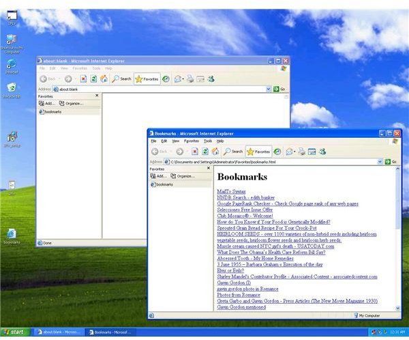Open Sprouted Grain Bread Recipe link
The width and height of the screenshot is (409, 340).
(x=267, y=227)
